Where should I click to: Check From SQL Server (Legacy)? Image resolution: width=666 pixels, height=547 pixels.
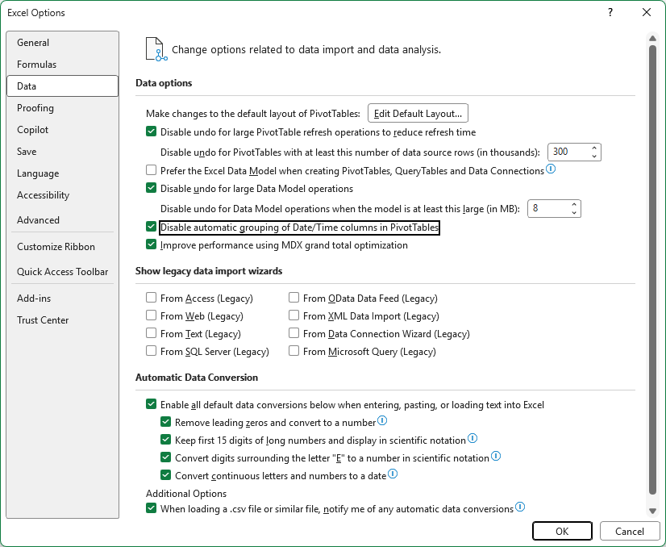[152, 351]
